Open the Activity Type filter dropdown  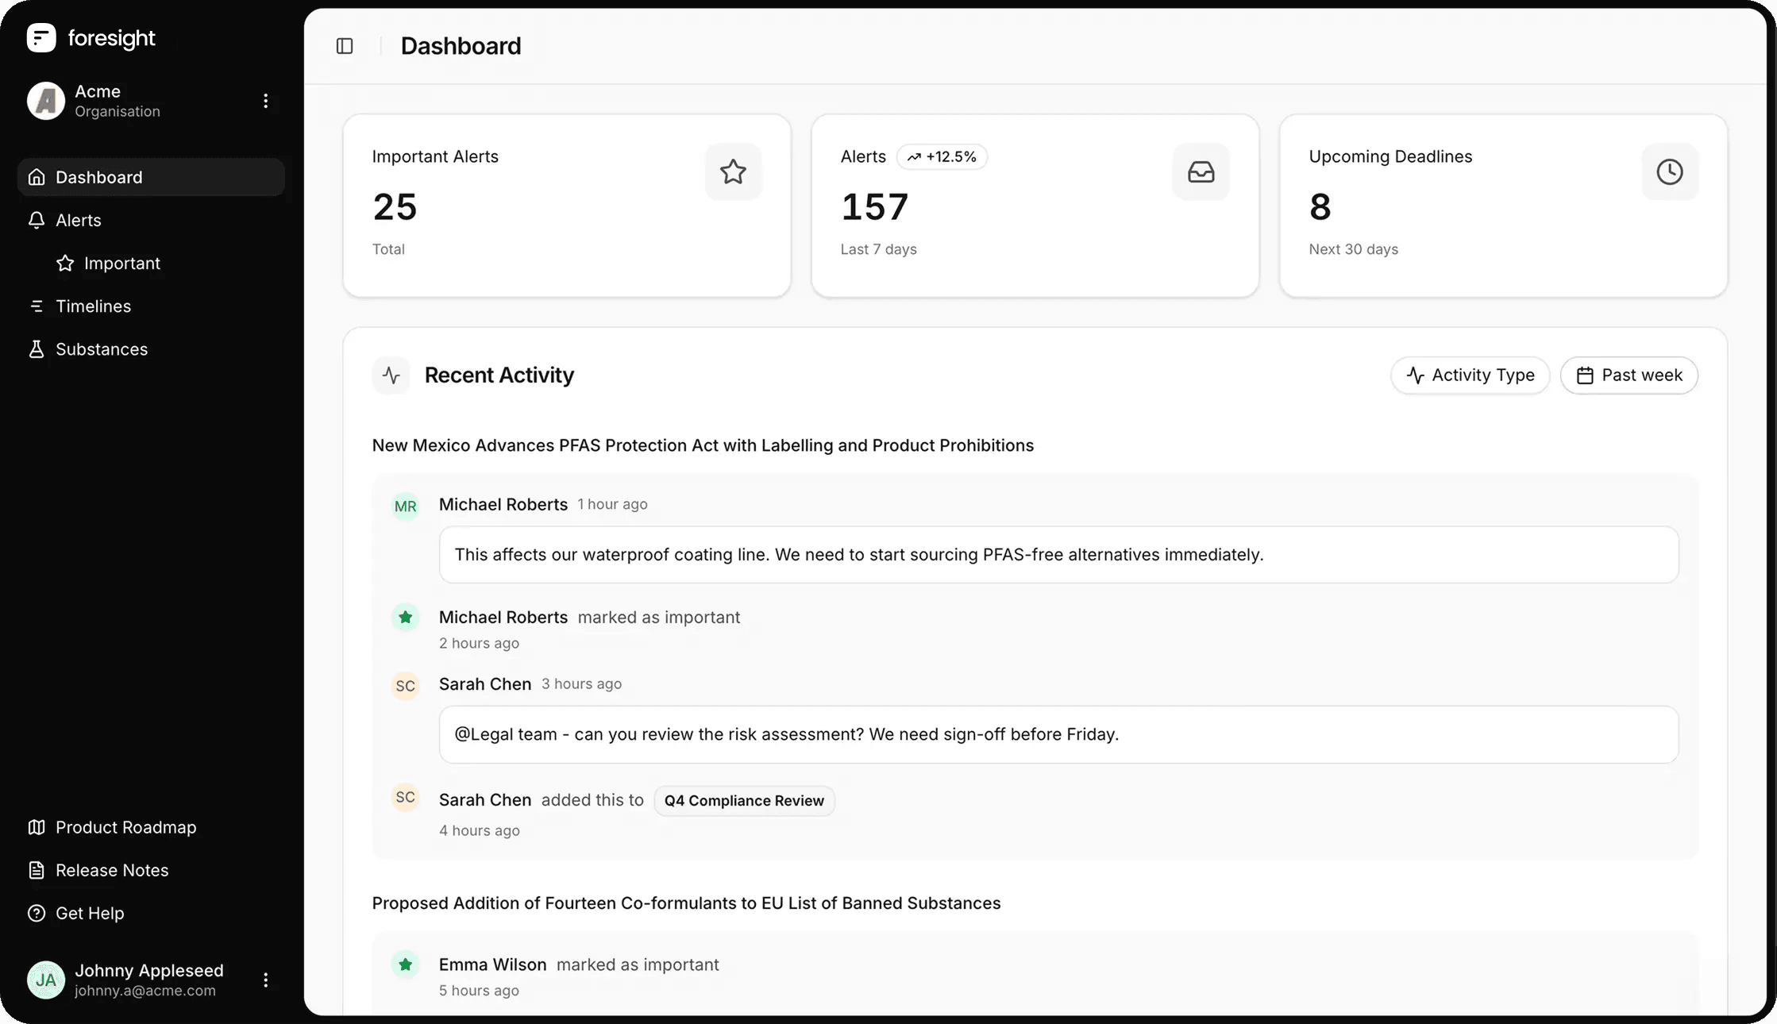1470,375
